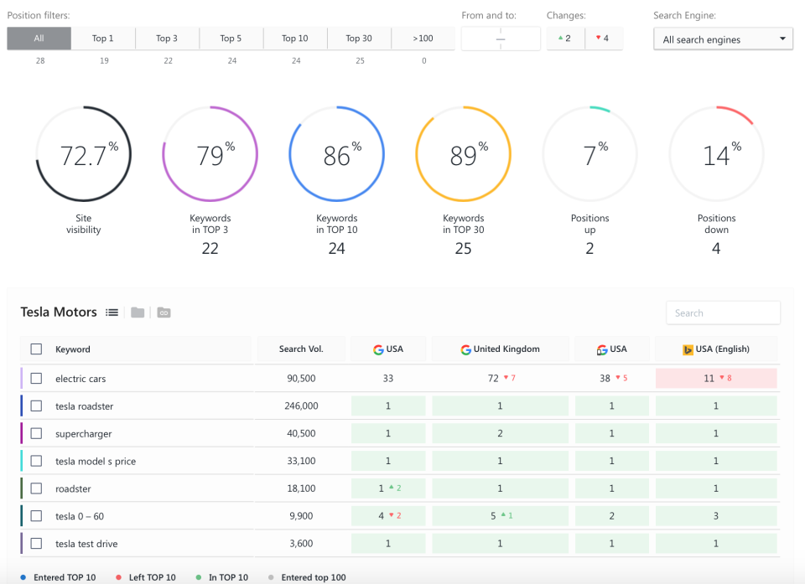Select the Google United Kingdom column icon
Screen dimensions: 805x584
point(466,349)
